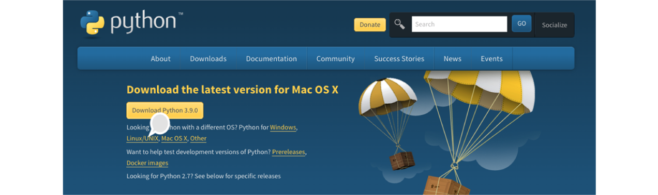Click Download Python 3.9.0 button

(165, 110)
